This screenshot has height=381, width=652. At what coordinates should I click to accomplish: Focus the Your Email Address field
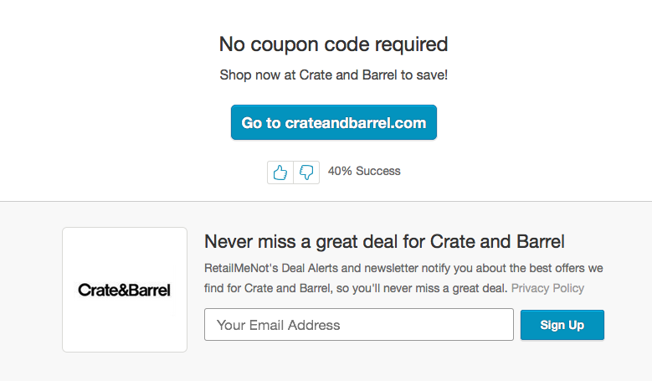click(x=358, y=325)
